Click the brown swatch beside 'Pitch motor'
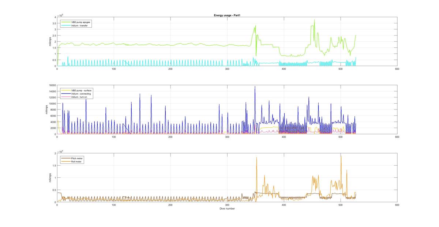Viewport: 439px width, 227px height. pos(66,158)
